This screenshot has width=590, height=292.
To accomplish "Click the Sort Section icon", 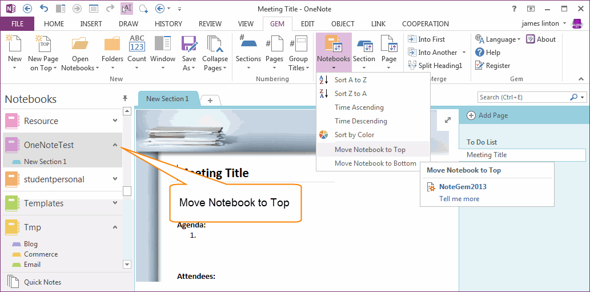I will pos(364,45).
